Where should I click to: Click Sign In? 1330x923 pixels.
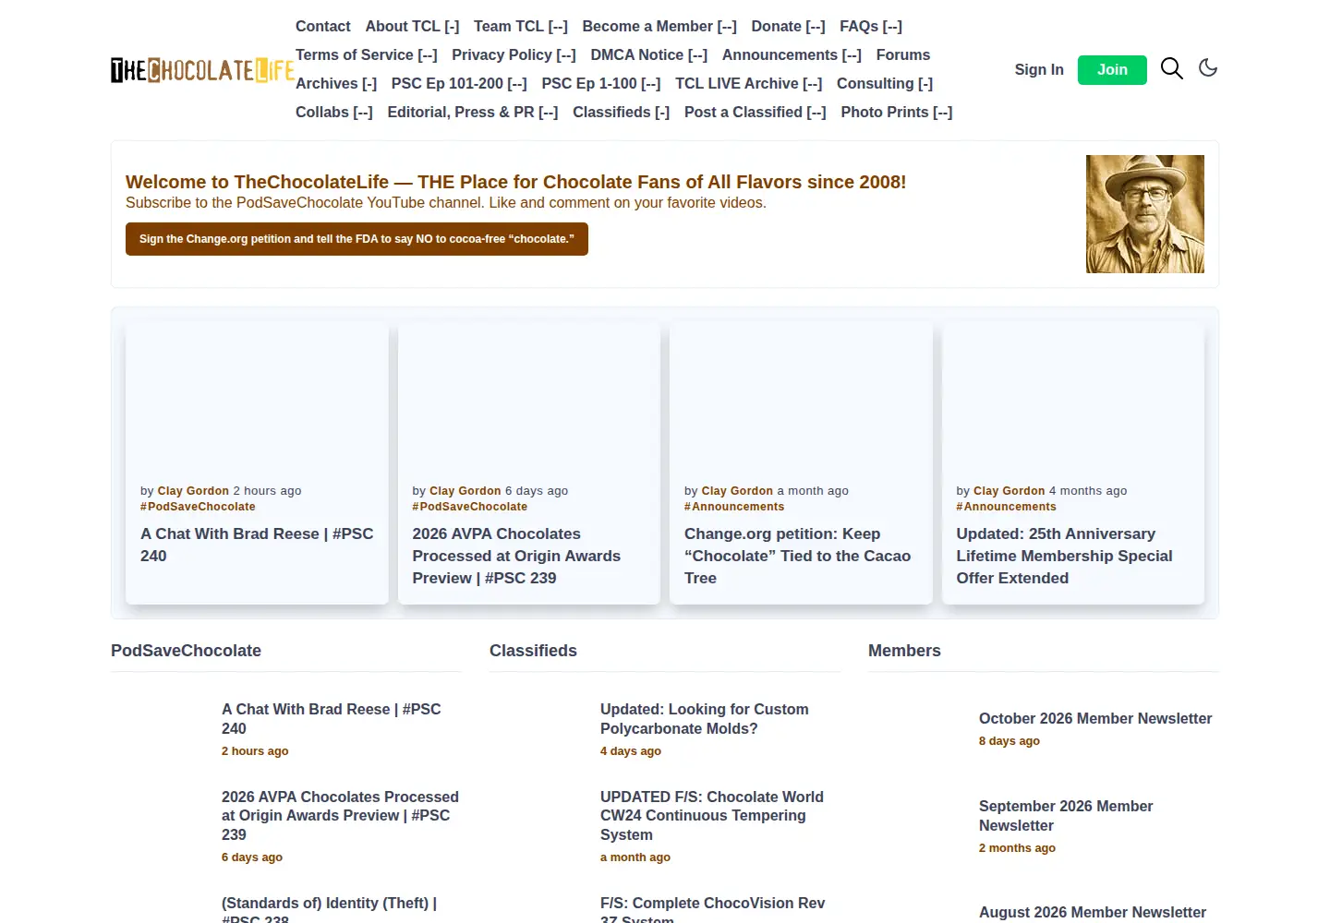(x=1039, y=70)
